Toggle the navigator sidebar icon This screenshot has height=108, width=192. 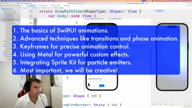[x=7, y=3]
